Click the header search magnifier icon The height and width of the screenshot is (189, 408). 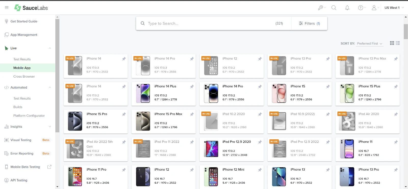(x=334, y=8)
